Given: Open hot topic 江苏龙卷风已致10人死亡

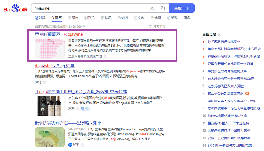Looking at the screenshot, I should tap(225, 86).
